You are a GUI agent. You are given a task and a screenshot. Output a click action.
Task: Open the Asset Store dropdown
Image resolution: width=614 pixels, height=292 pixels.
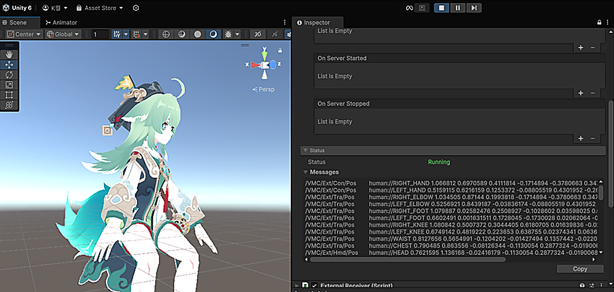(100, 8)
